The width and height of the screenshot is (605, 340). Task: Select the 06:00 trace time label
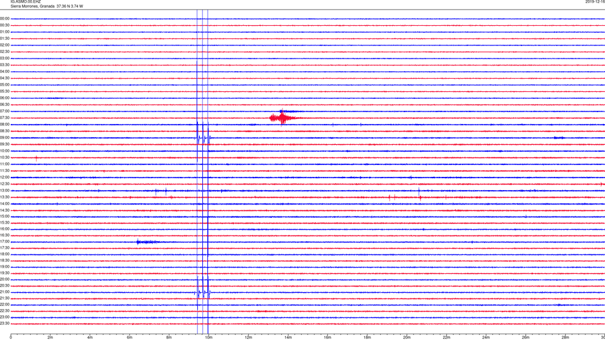[x=4, y=98]
